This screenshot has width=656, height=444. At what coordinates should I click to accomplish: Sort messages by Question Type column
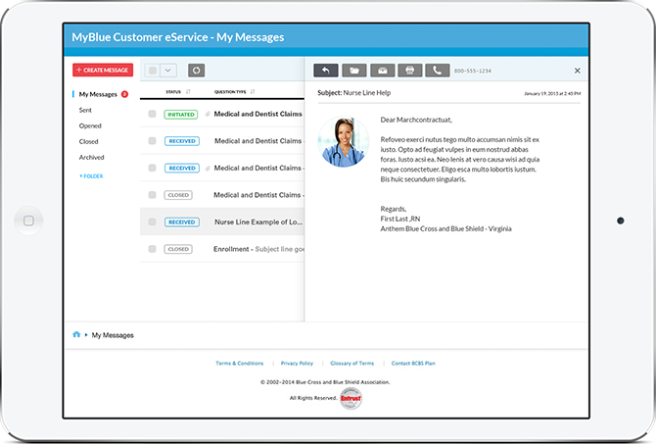[234, 92]
